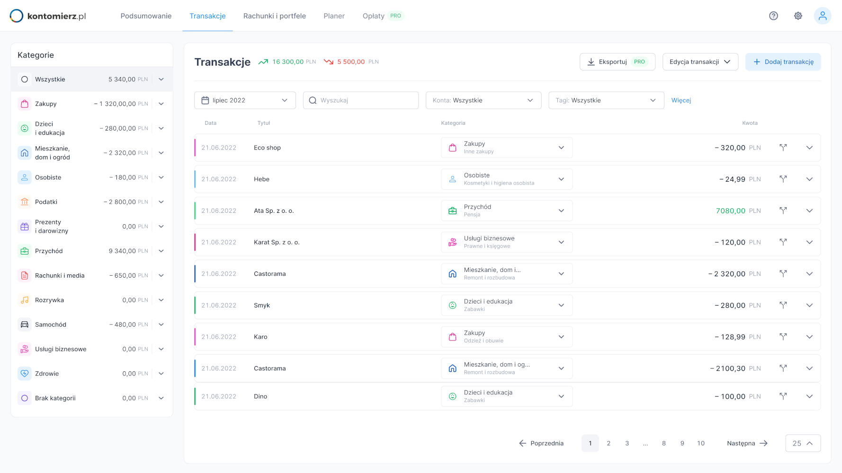Click the Dodaj transakcję button
Screen dimensions: 842x473
click(783, 62)
